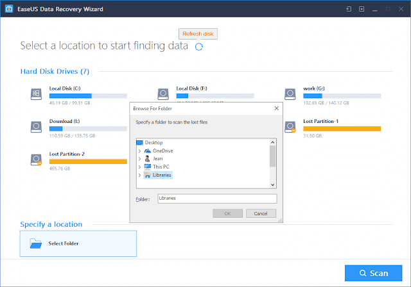Screen dimensions: 411x287
Task: Expand the OneDrive tree node
Action: pyautogui.click(x=139, y=151)
